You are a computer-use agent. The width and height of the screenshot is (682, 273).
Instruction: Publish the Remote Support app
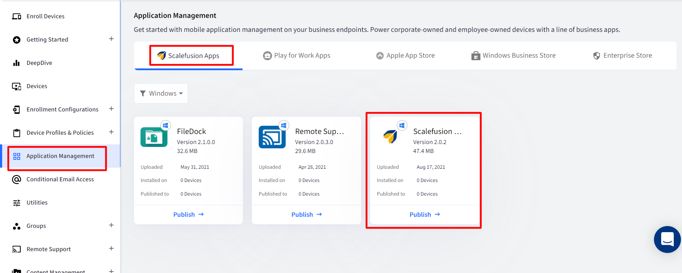(x=307, y=215)
